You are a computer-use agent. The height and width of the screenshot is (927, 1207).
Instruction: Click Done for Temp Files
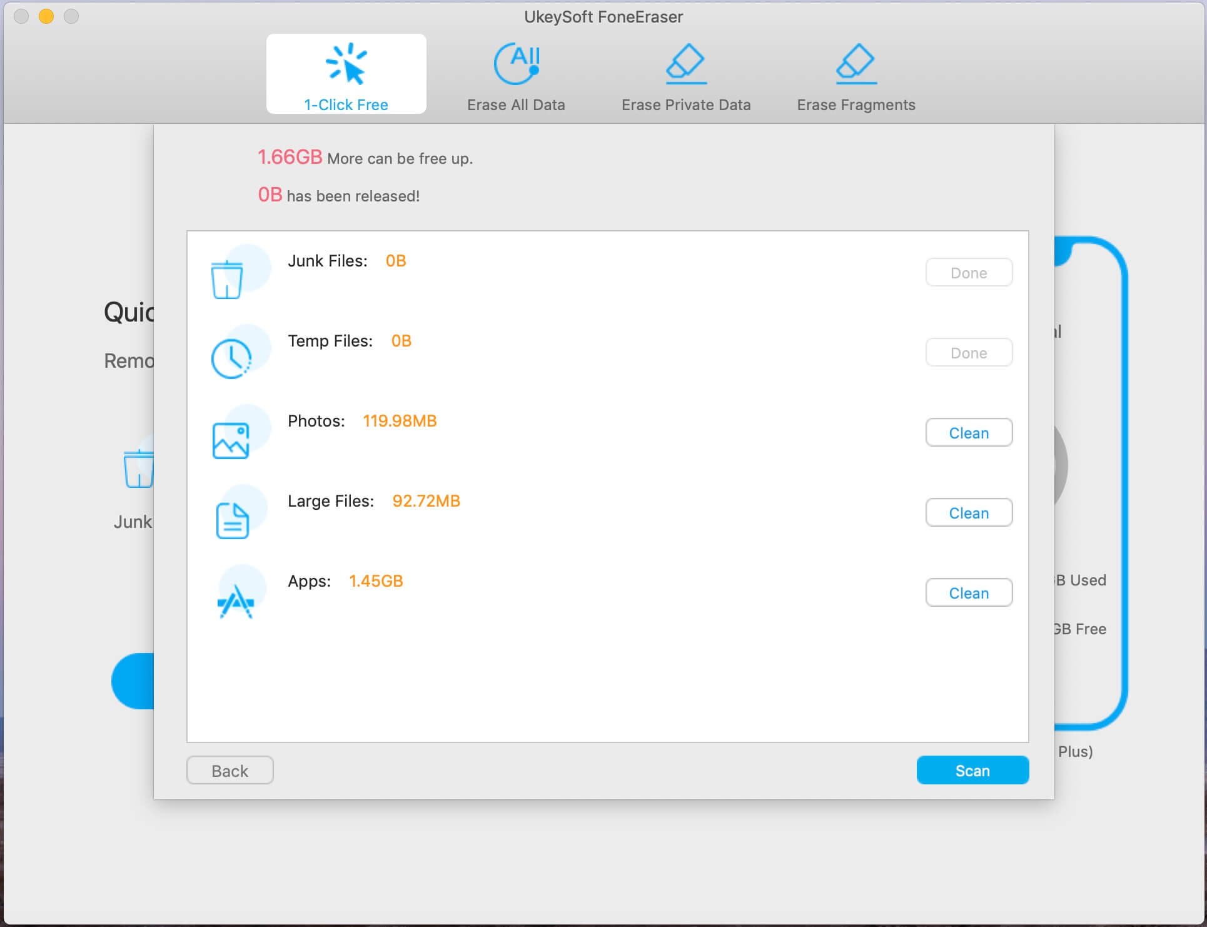pyautogui.click(x=969, y=353)
